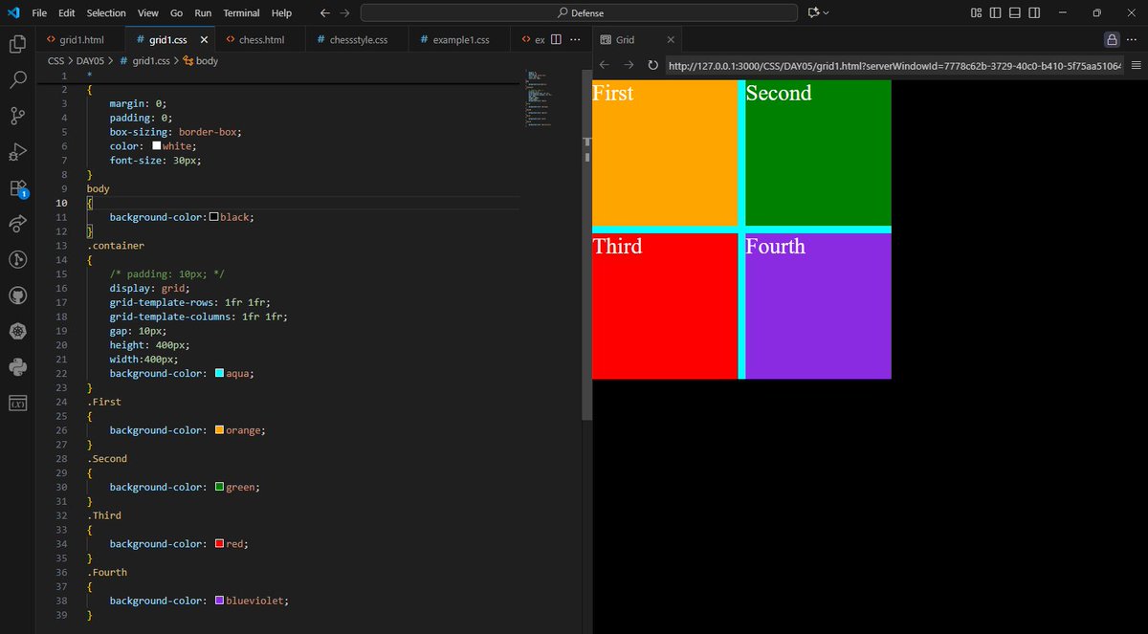Click the DAY05 breadcrumb segment

[89, 60]
